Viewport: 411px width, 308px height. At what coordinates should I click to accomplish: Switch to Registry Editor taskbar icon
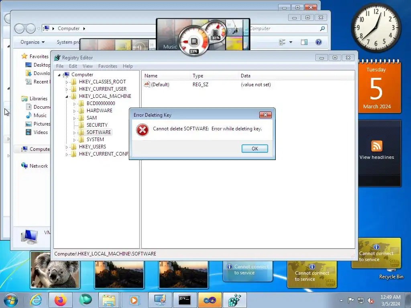[234, 300]
